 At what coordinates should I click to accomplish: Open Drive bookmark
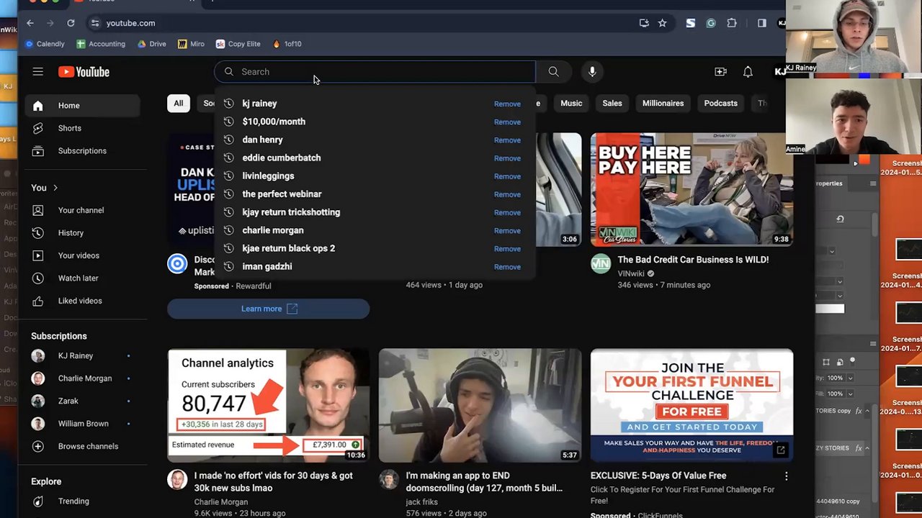click(x=151, y=44)
